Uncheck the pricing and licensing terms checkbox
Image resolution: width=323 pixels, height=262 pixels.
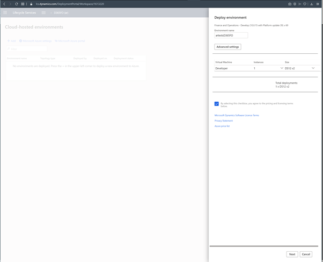click(x=217, y=104)
